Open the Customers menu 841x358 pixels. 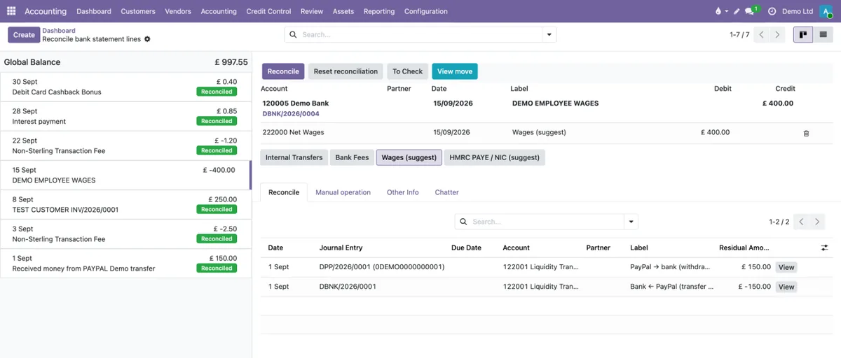(138, 11)
